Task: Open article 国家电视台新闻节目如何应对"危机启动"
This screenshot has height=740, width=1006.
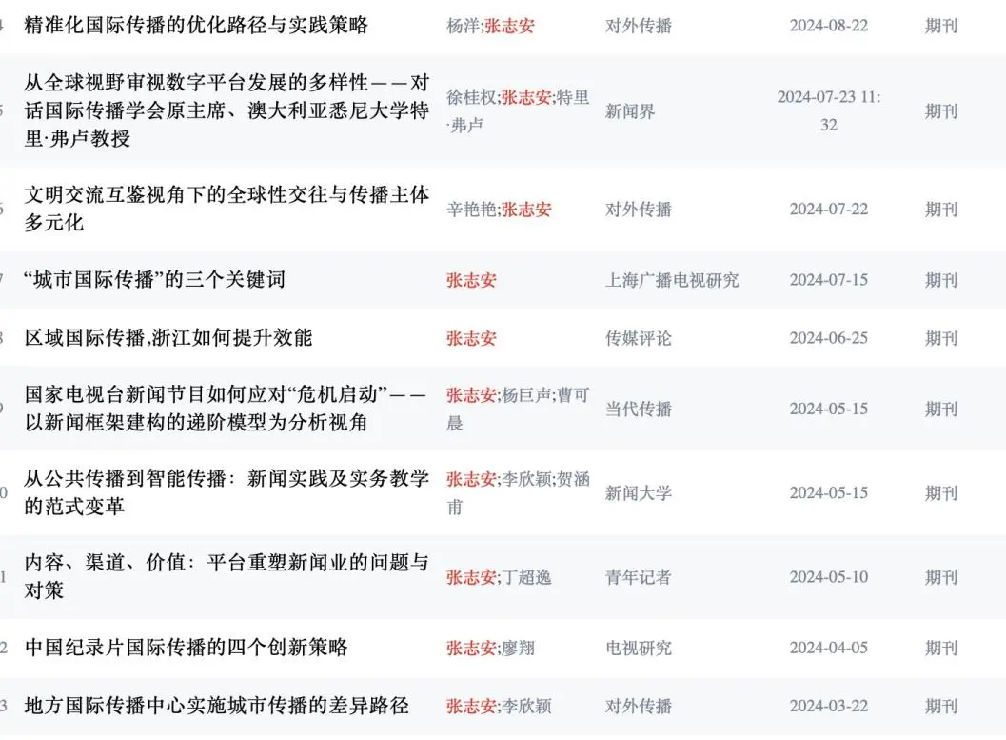Action: [226, 409]
